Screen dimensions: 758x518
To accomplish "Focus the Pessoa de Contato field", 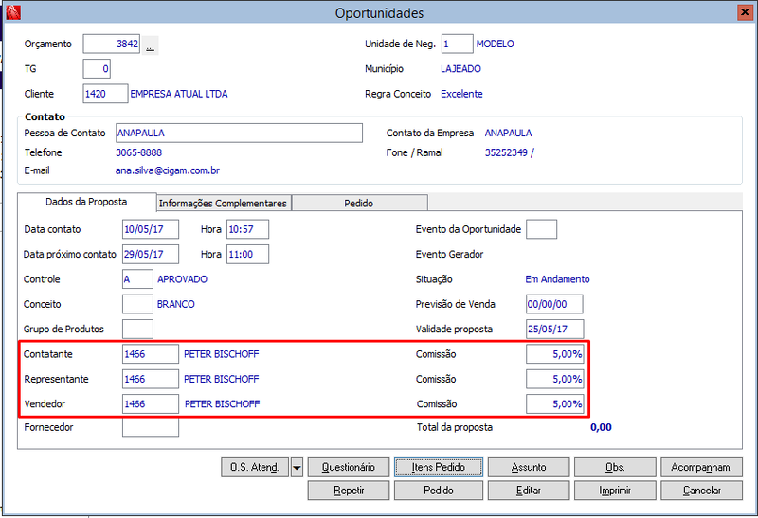I will 239,133.
